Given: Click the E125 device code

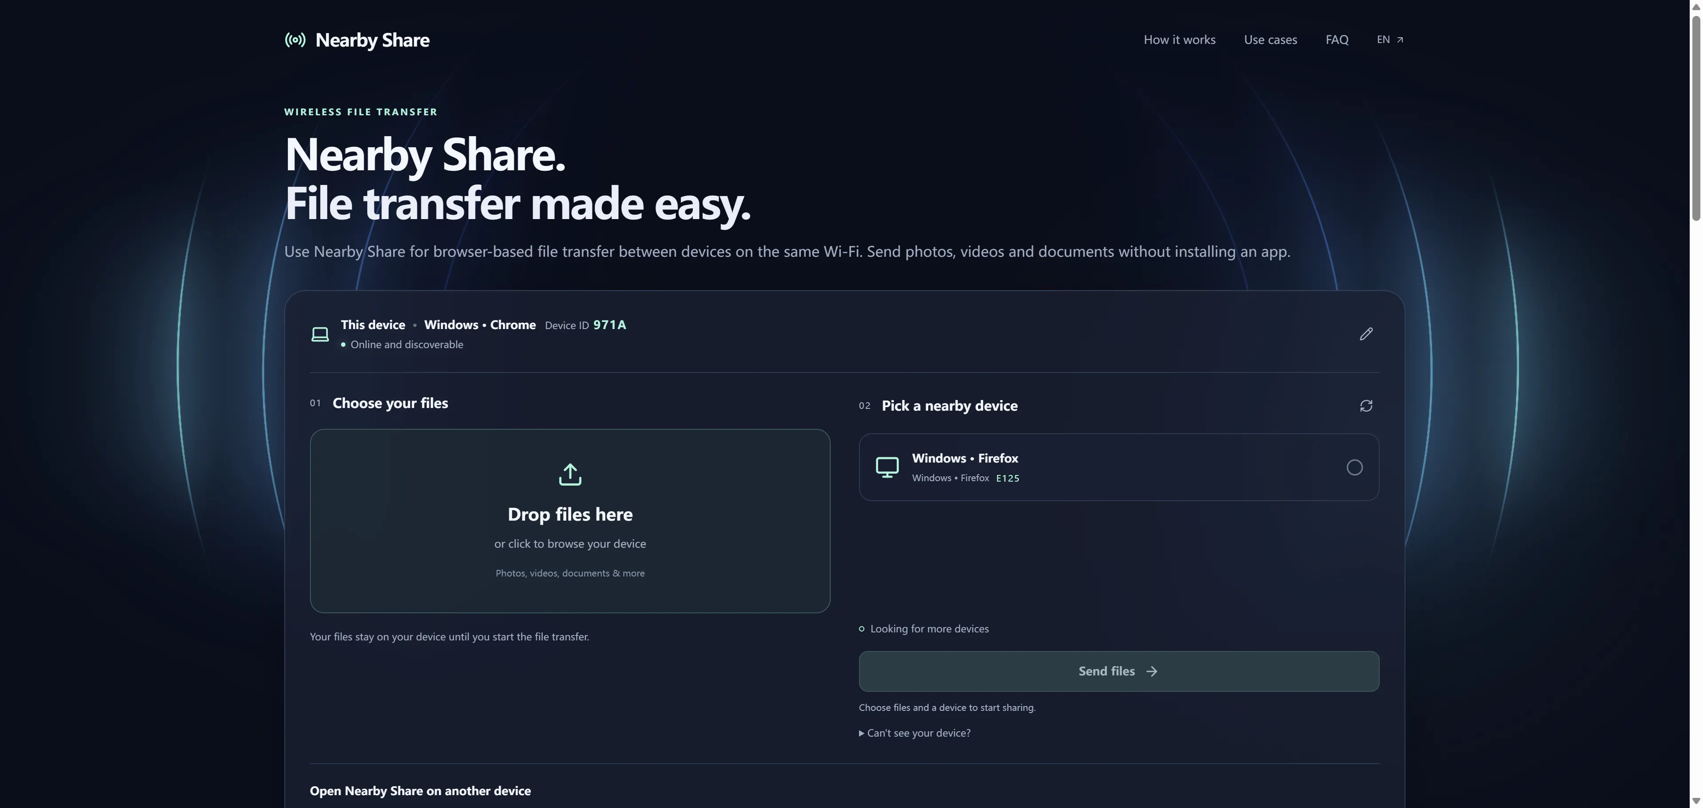Looking at the screenshot, I should pyautogui.click(x=1008, y=478).
